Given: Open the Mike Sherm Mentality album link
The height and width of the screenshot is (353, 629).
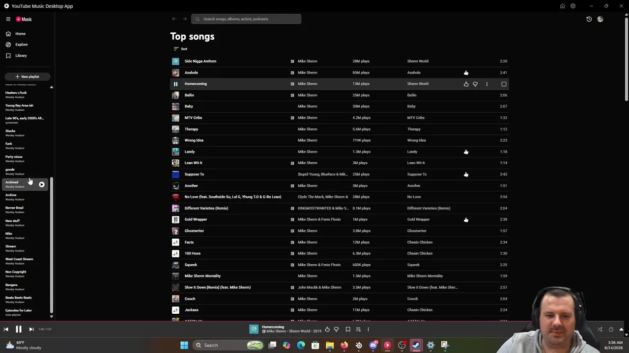Looking at the screenshot, I should point(425,276).
